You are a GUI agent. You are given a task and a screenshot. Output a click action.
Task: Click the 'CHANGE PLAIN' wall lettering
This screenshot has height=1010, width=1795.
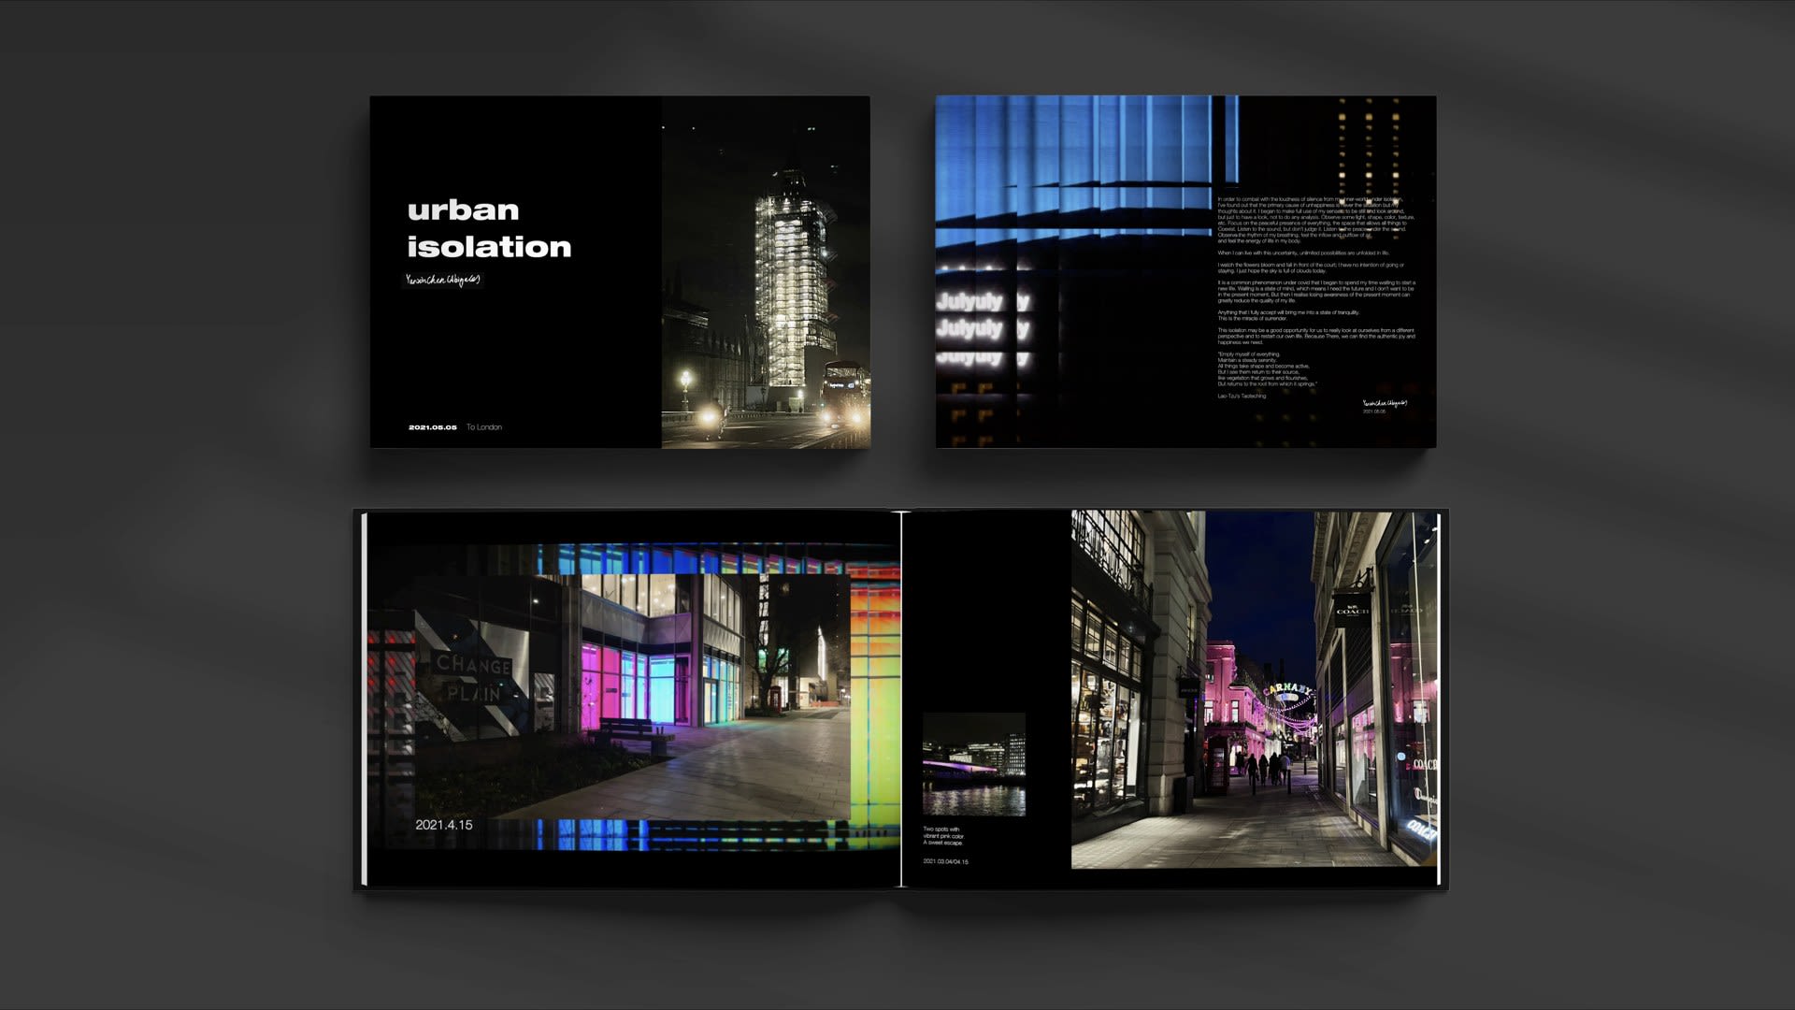(x=474, y=679)
